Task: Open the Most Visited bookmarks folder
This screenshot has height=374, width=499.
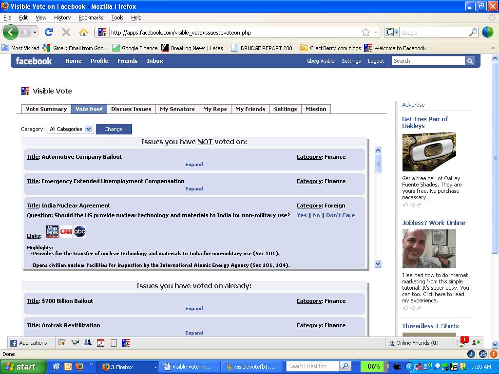Action: [x=20, y=48]
